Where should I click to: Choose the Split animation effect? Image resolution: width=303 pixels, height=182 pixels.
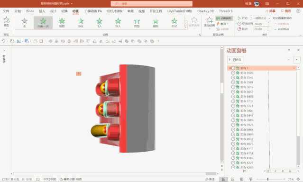[x=137, y=23]
